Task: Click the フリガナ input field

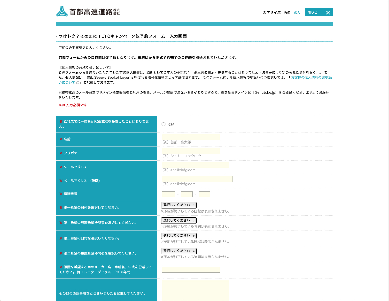Action: click(x=191, y=151)
